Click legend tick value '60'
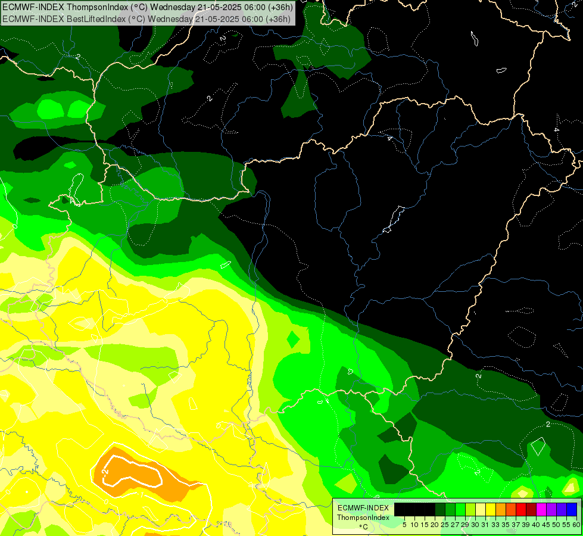This screenshot has width=583, height=536. 576,525
